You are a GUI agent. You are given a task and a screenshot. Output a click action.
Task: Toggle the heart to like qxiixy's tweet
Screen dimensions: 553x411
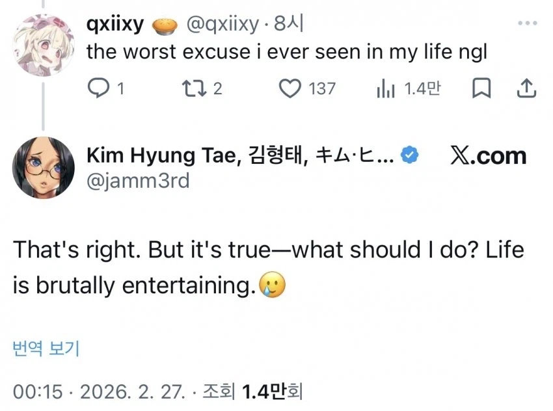click(x=290, y=88)
